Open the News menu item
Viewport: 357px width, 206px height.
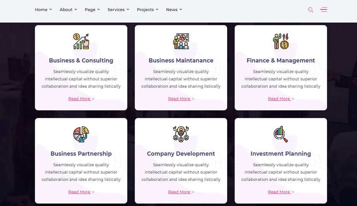pyautogui.click(x=174, y=9)
